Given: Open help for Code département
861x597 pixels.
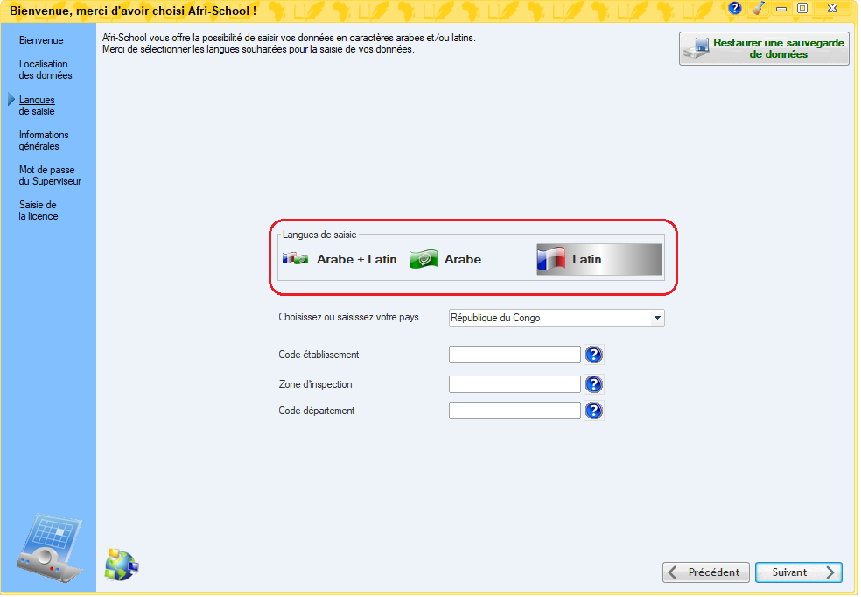Looking at the screenshot, I should [593, 411].
